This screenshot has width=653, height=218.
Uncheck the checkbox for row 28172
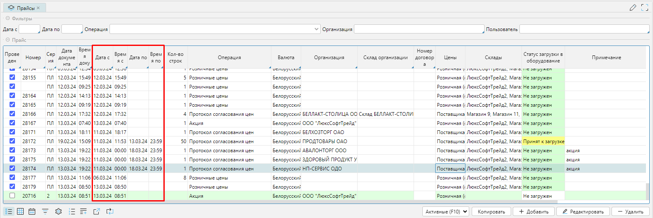coord(12,141)
